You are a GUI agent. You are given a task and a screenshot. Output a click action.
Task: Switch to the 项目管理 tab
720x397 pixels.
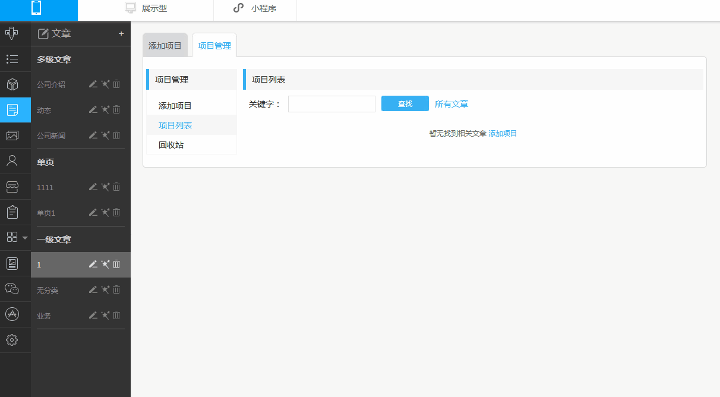tap(214, 45)
